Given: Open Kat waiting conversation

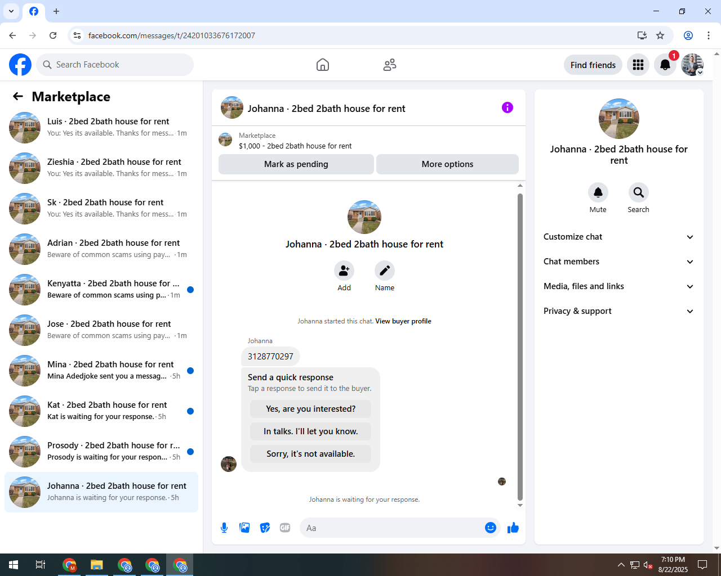Looking at the screenshot, I should [x=101, y=411].
